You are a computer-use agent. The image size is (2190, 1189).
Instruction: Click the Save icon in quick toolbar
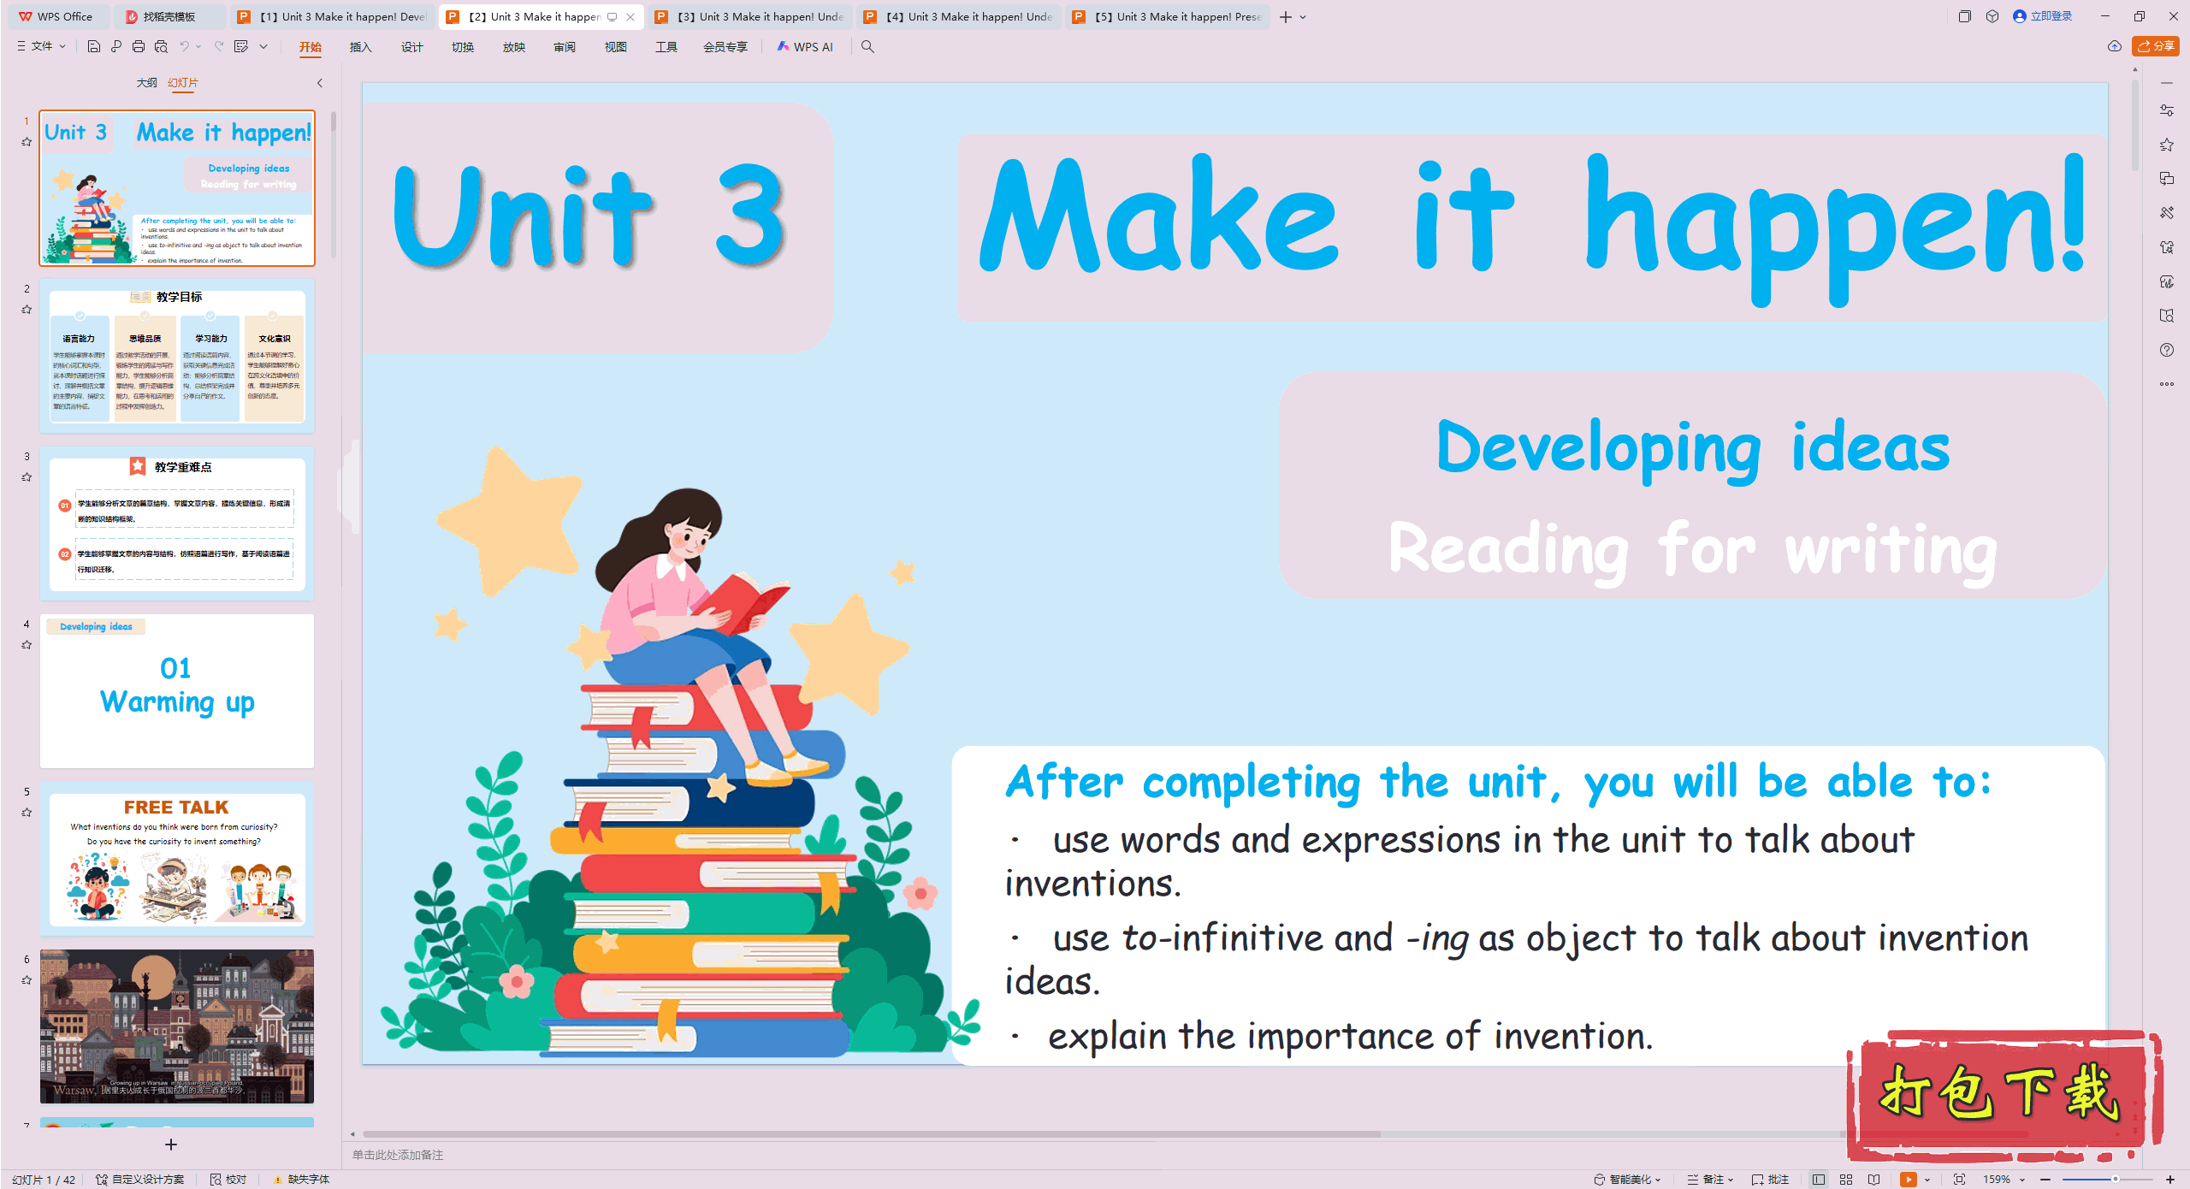94,46
